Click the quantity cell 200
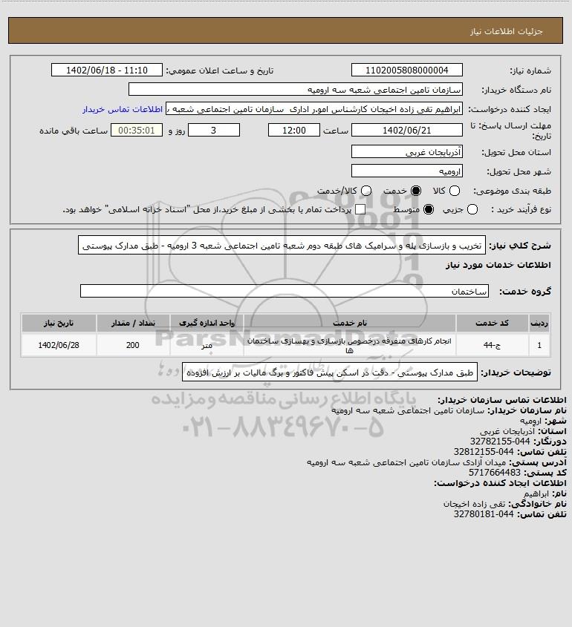Image resolution: width=572 pixels, height=627 pixels. click(x=133, y=345)
